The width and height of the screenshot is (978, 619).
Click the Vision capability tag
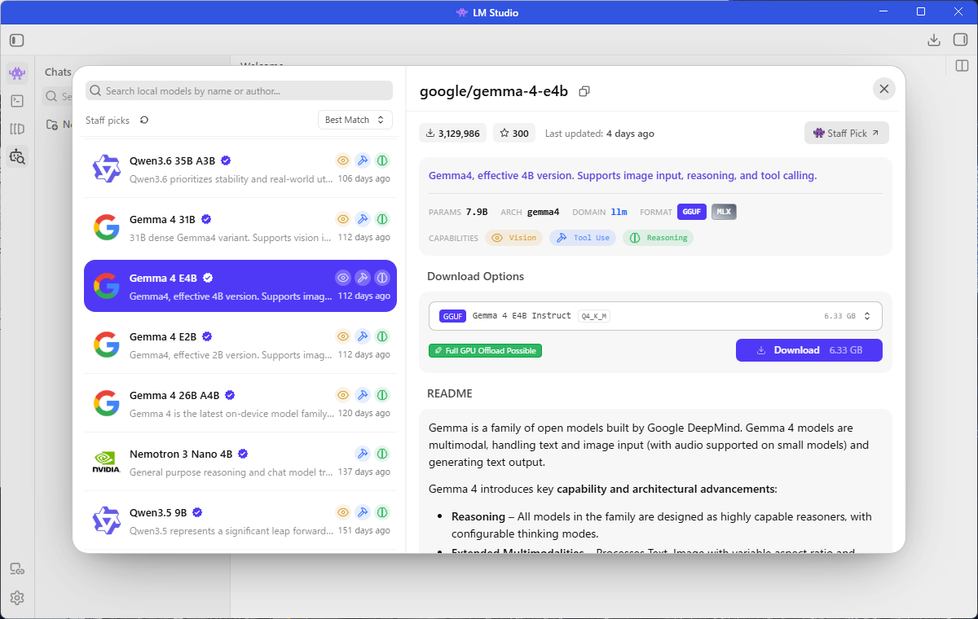point(514,238)
